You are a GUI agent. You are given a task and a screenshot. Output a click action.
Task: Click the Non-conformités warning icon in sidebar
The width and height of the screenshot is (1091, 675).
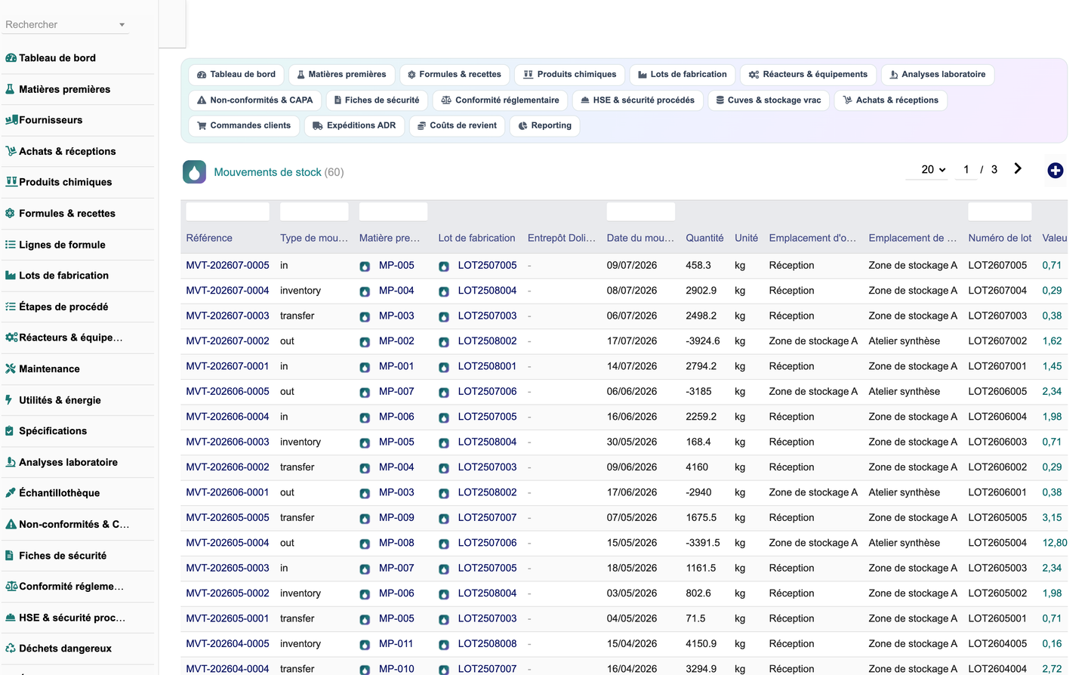11,524
